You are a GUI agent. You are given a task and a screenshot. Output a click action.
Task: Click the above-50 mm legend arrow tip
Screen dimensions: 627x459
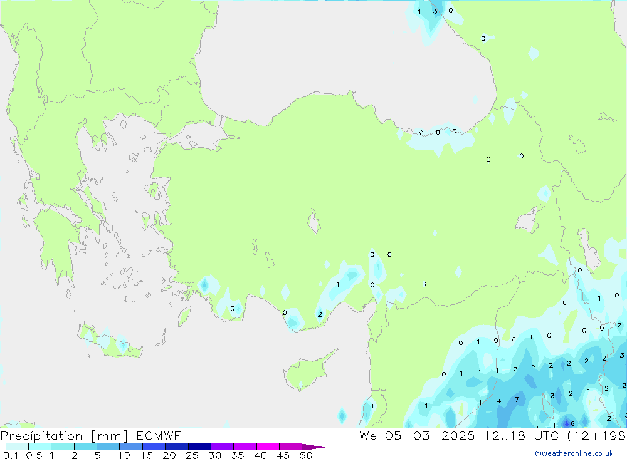pos(313,446)
